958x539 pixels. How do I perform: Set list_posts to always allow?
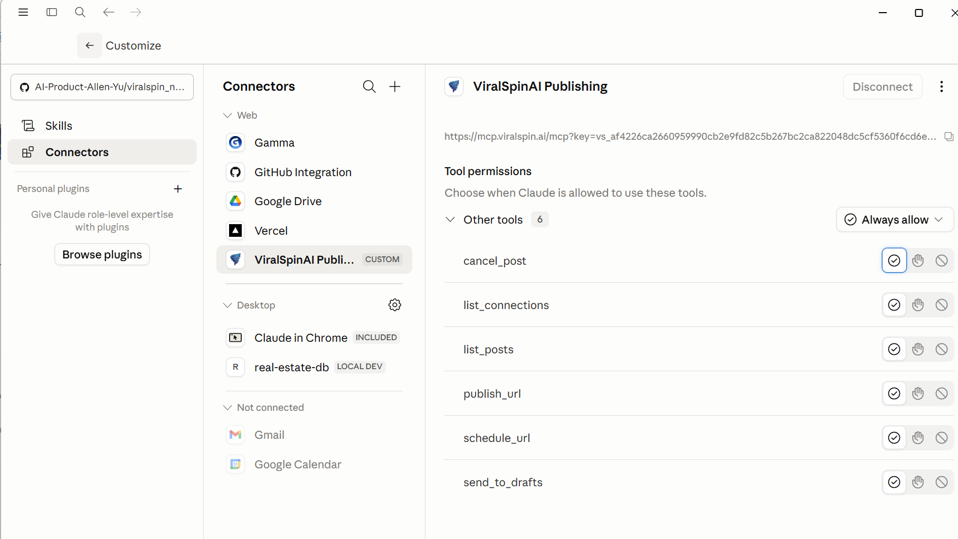tap(894, 349)
